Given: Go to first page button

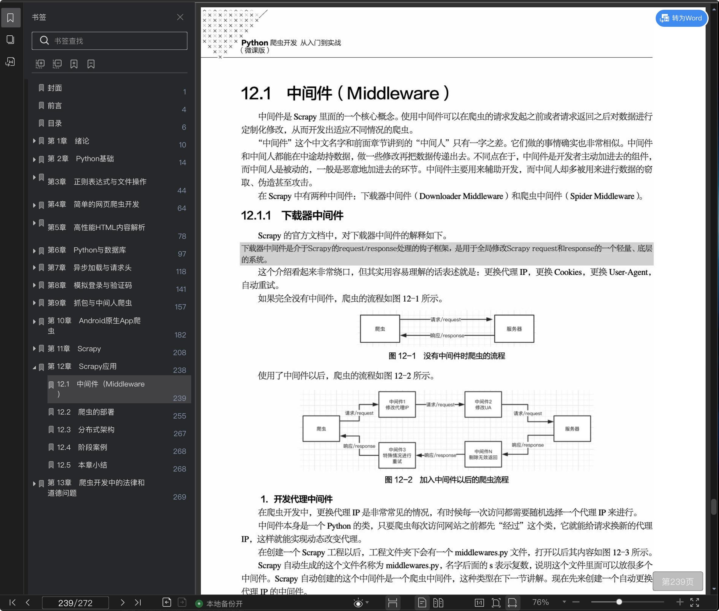Looking at the screenshot, I should click(x=12, y=603).
